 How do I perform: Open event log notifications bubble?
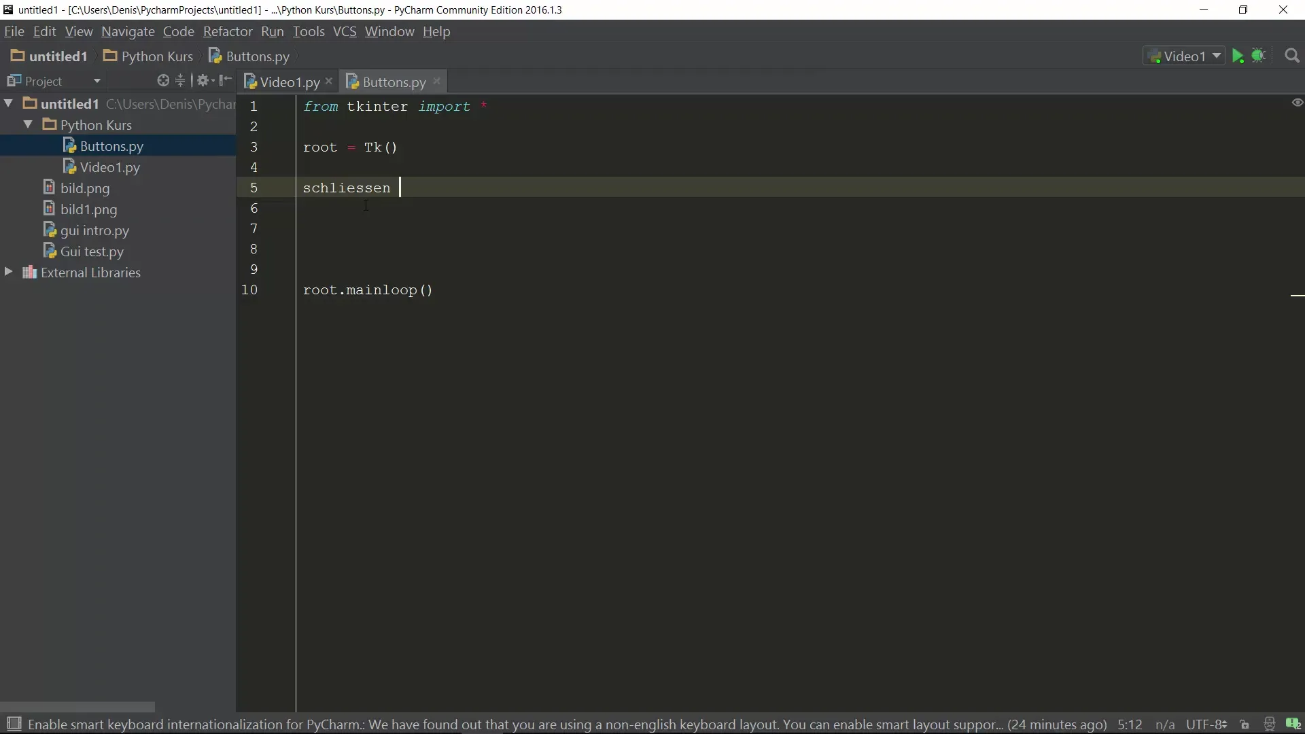(1293, 724)
